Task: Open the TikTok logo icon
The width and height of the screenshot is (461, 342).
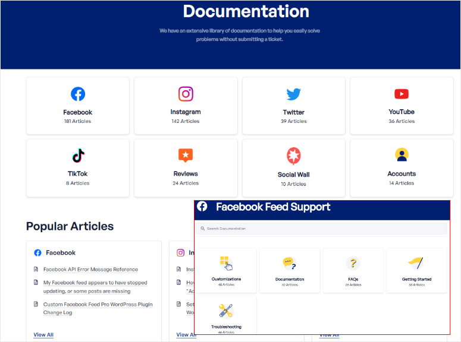Action: point(78,156)
